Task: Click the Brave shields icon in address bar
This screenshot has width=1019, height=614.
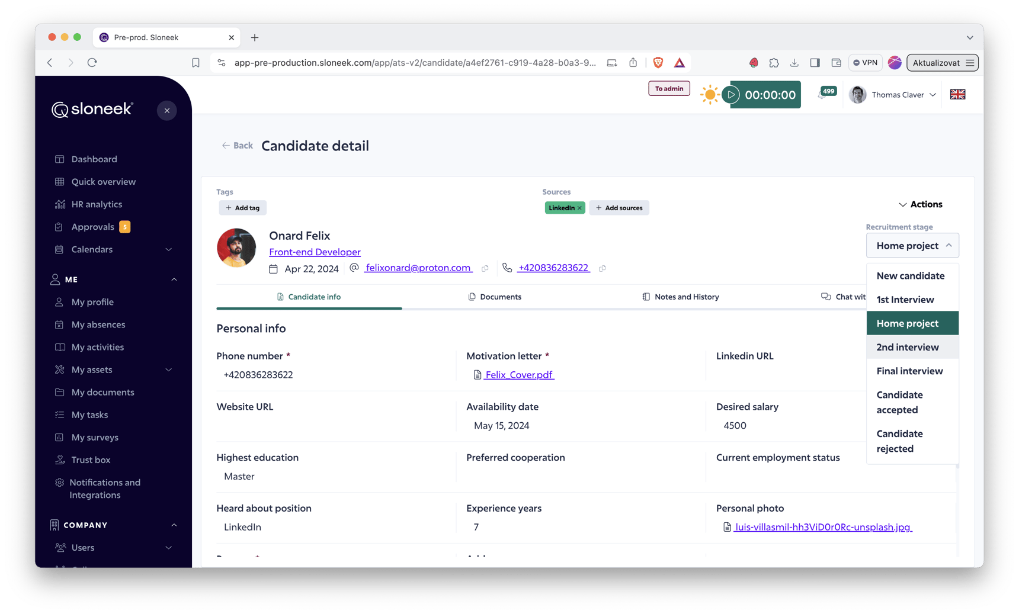Action: point(658,63)
